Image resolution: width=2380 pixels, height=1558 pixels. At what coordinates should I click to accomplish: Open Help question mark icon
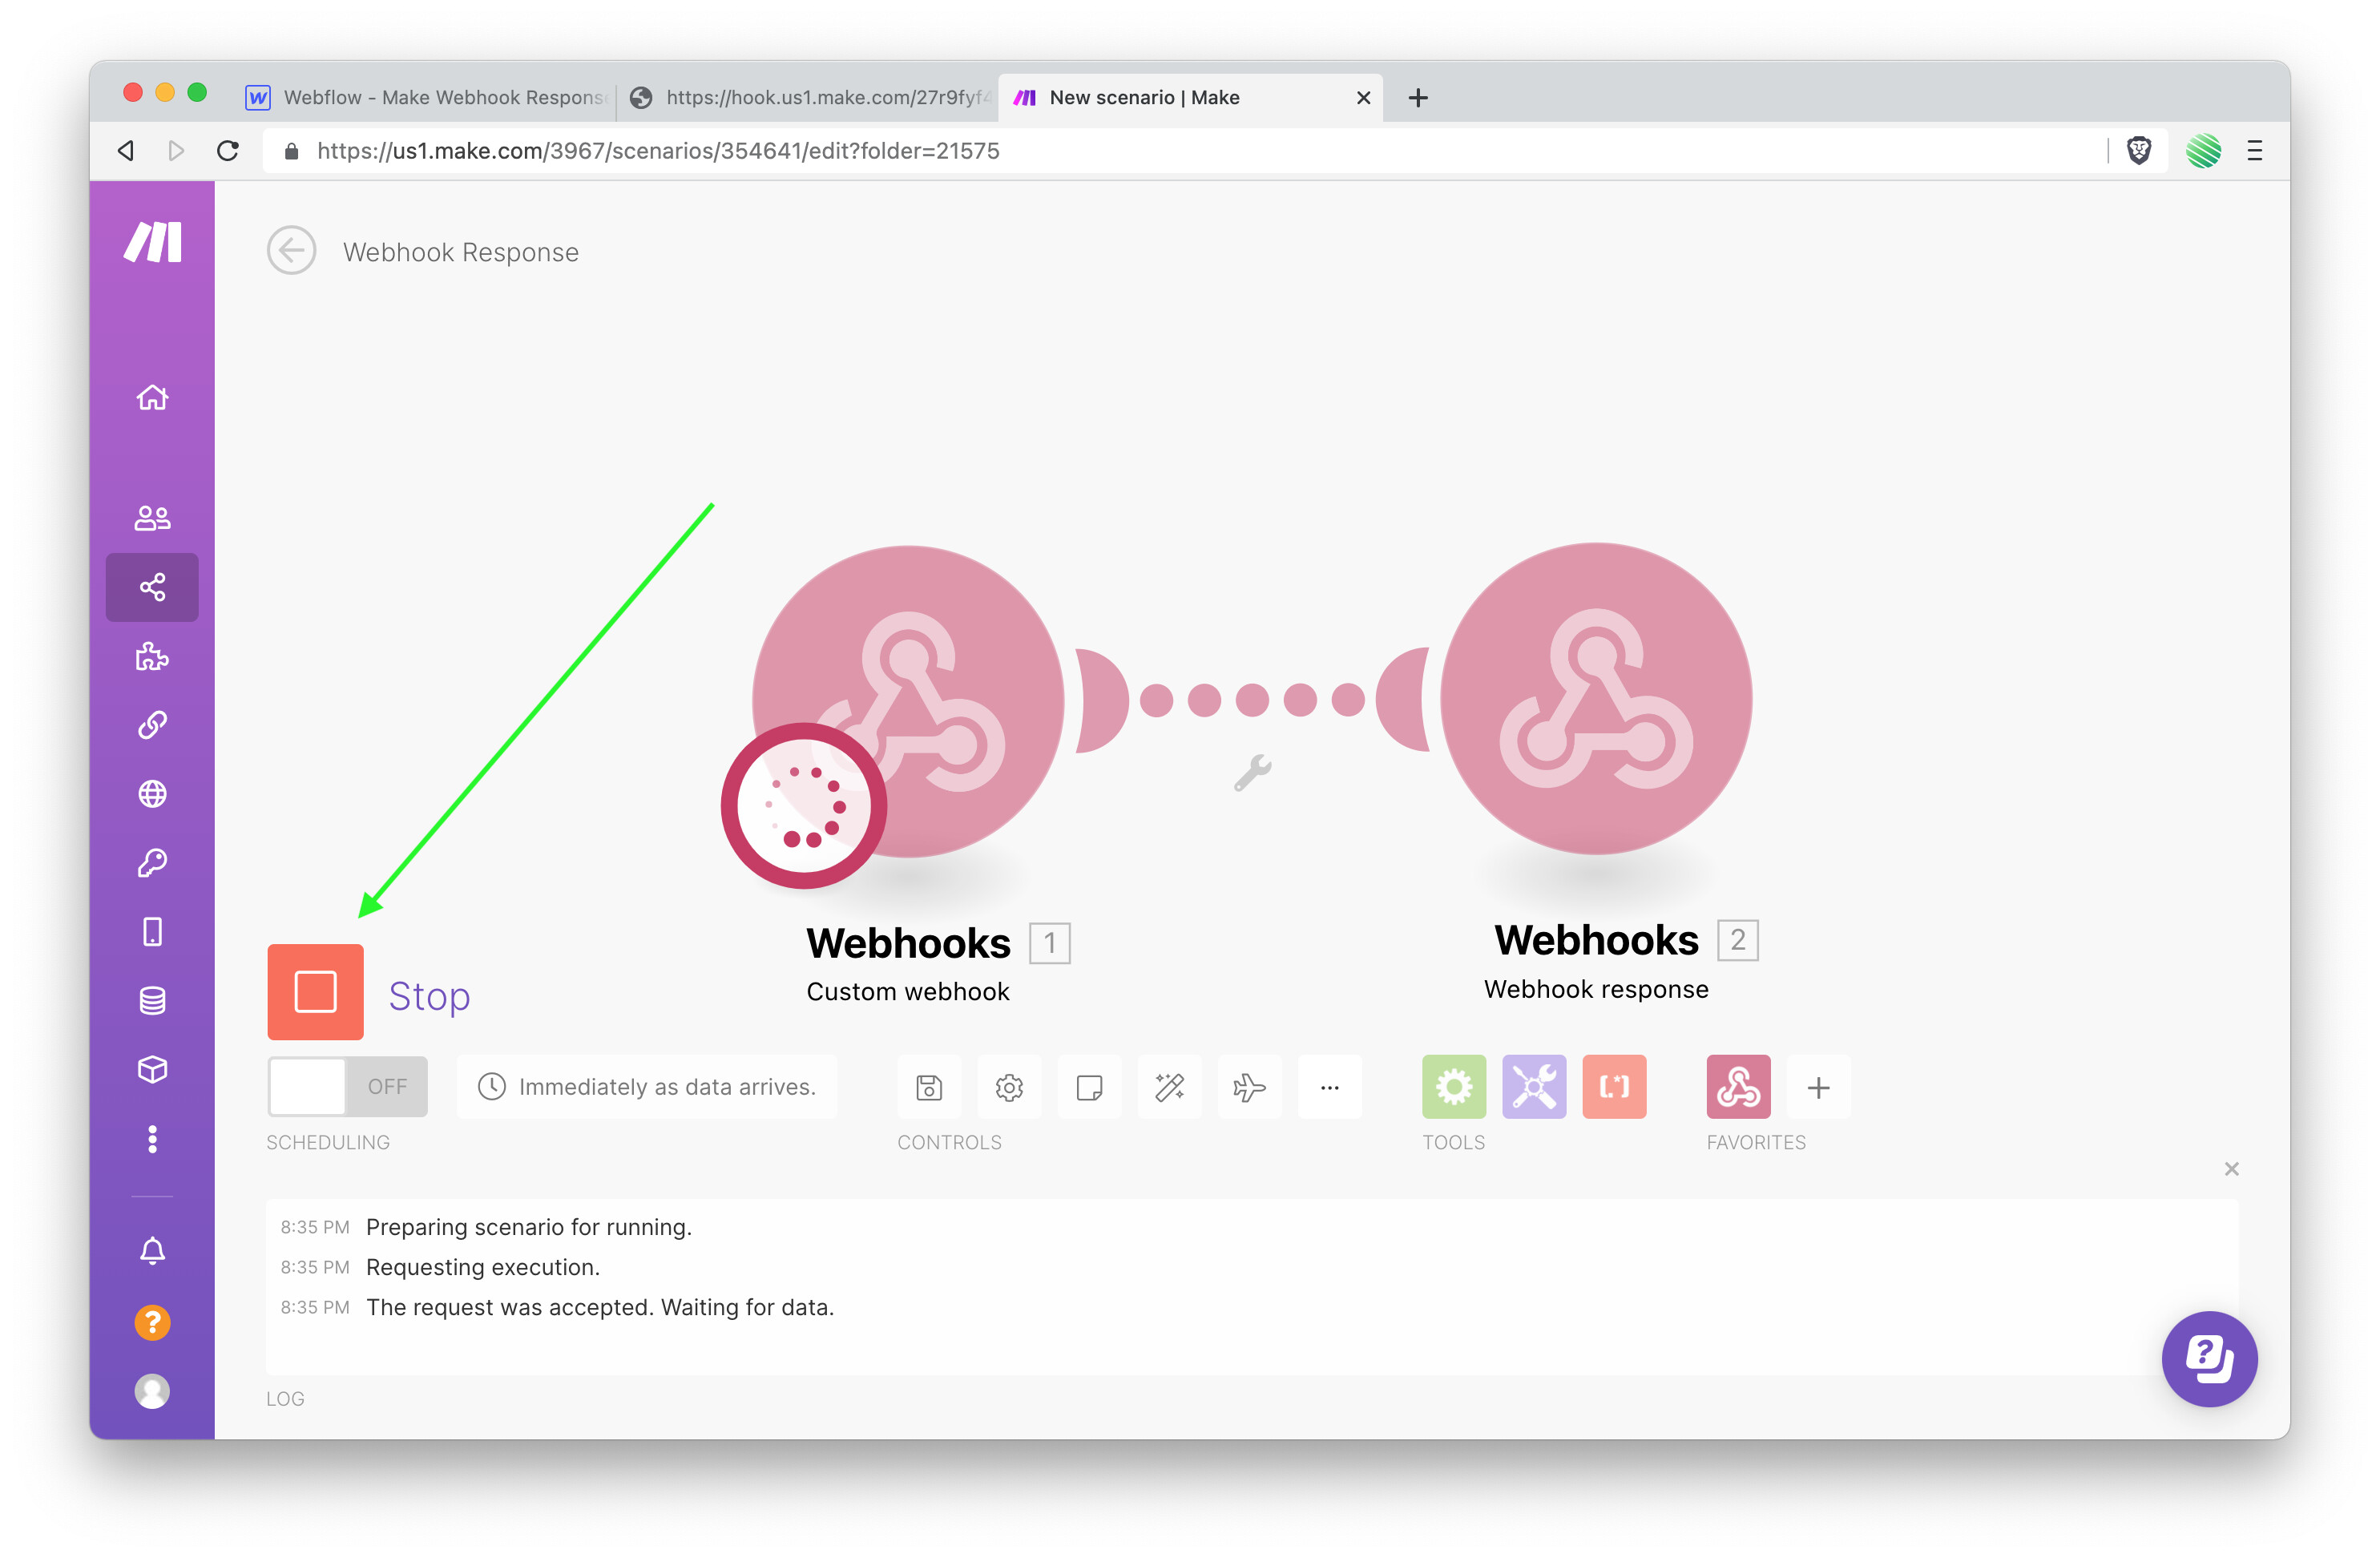click(x=152, y=1322)
